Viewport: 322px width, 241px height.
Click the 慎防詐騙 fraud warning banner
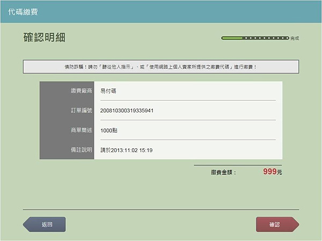coord(160,67)
